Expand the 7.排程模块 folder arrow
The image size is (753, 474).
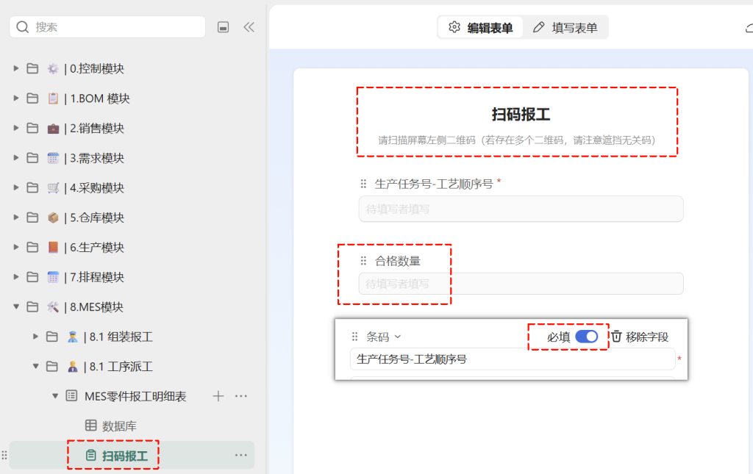16,277
